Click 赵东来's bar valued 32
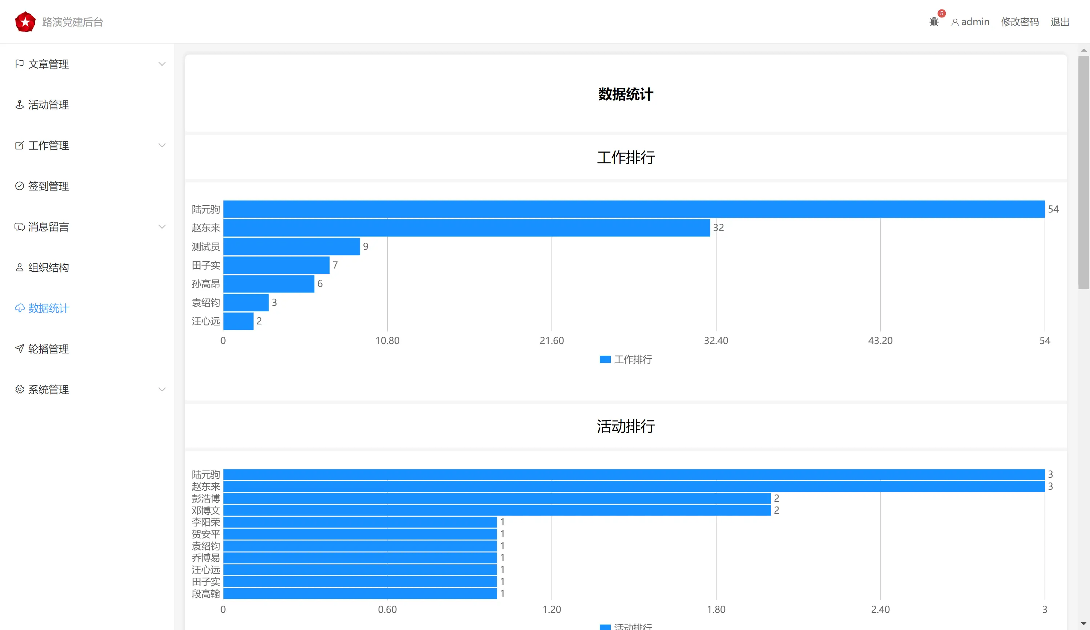 (466, 227)
